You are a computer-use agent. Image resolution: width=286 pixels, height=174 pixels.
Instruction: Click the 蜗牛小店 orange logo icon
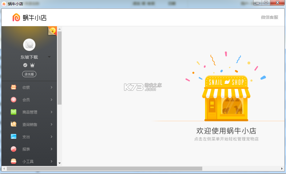pos(16,17)
